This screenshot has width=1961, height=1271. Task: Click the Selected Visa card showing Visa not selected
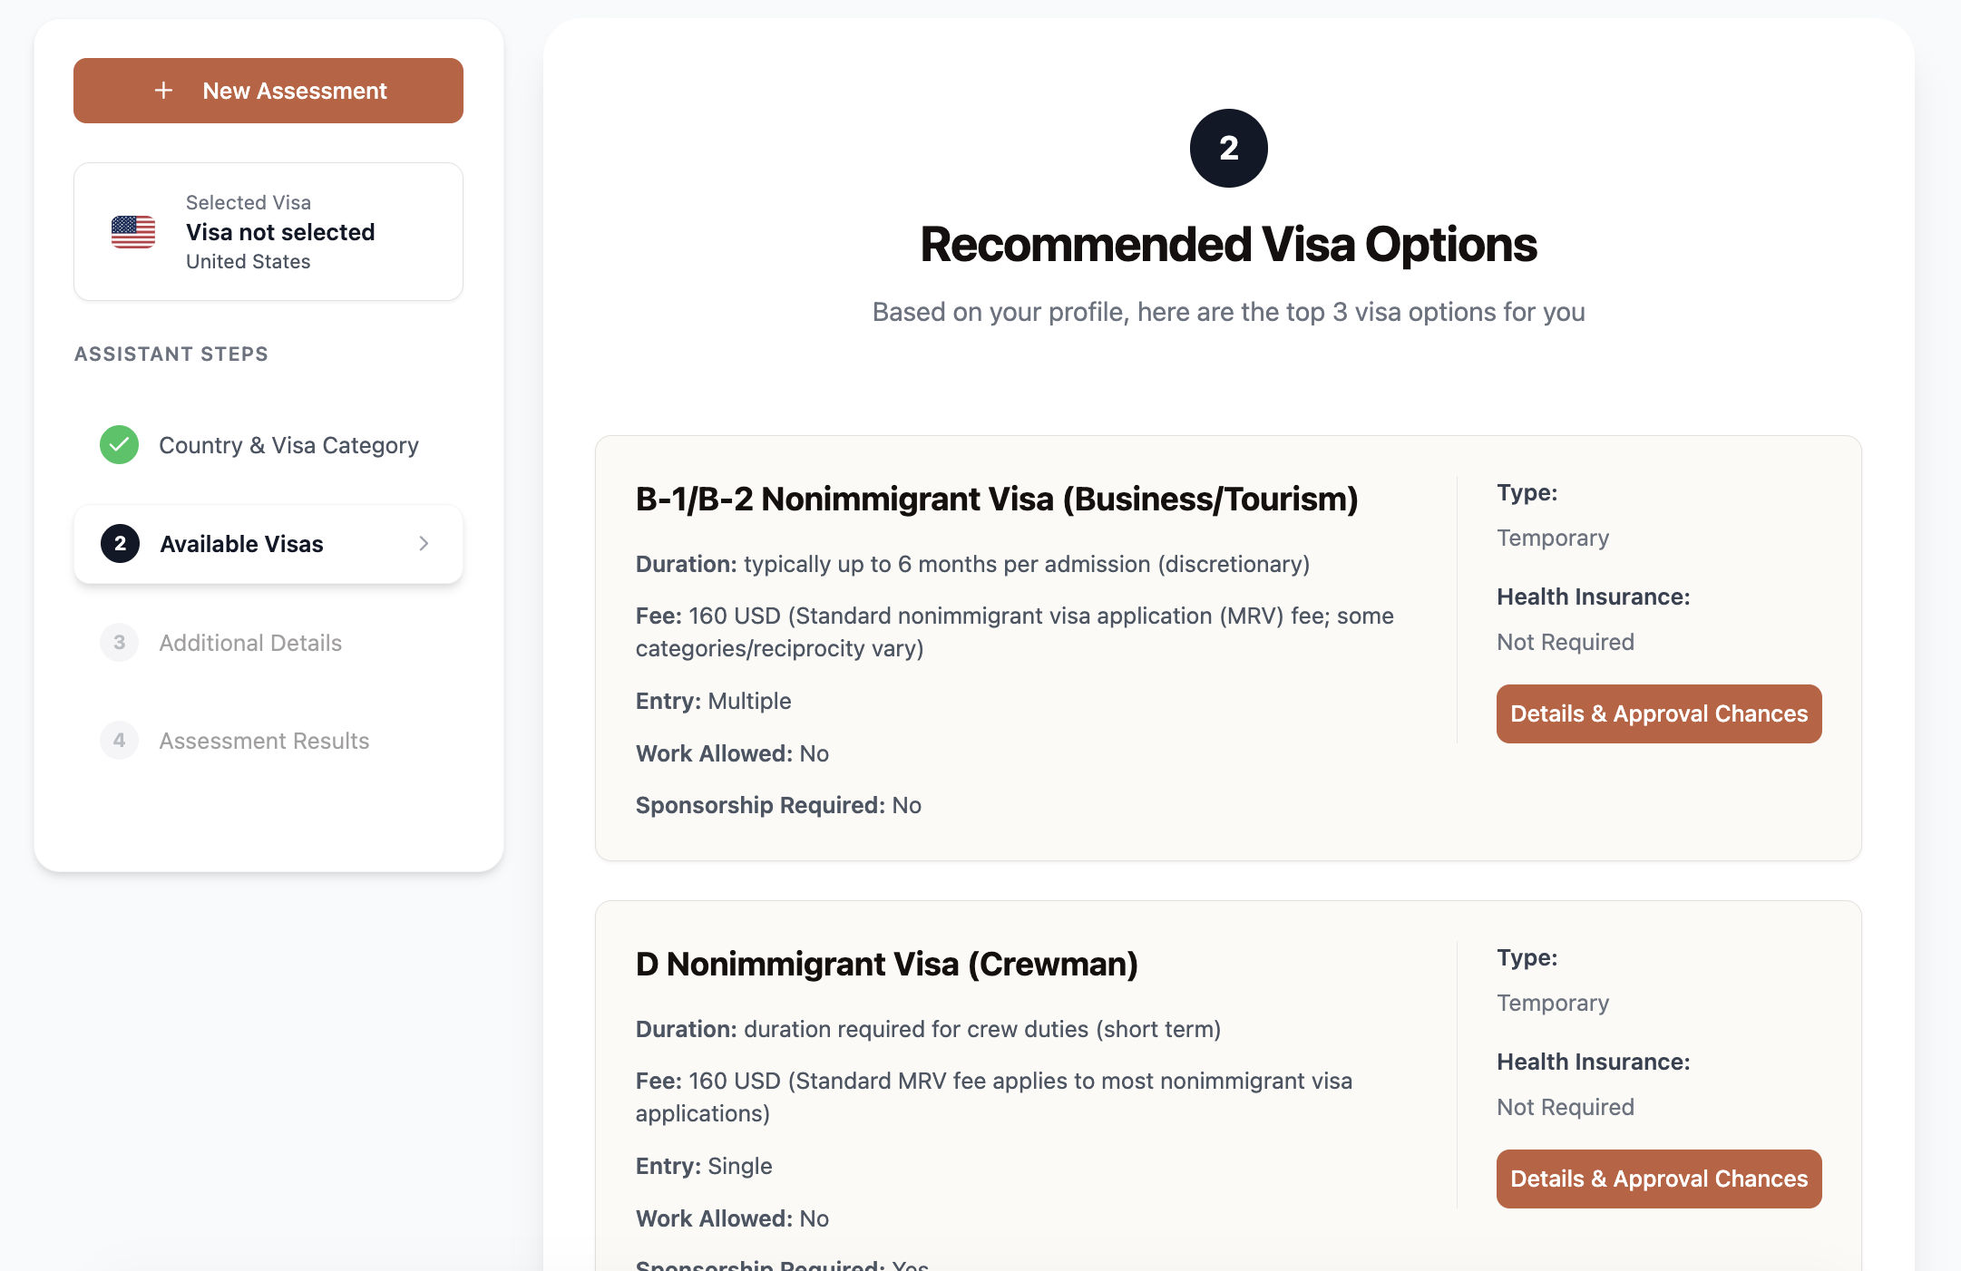point(268,232)
